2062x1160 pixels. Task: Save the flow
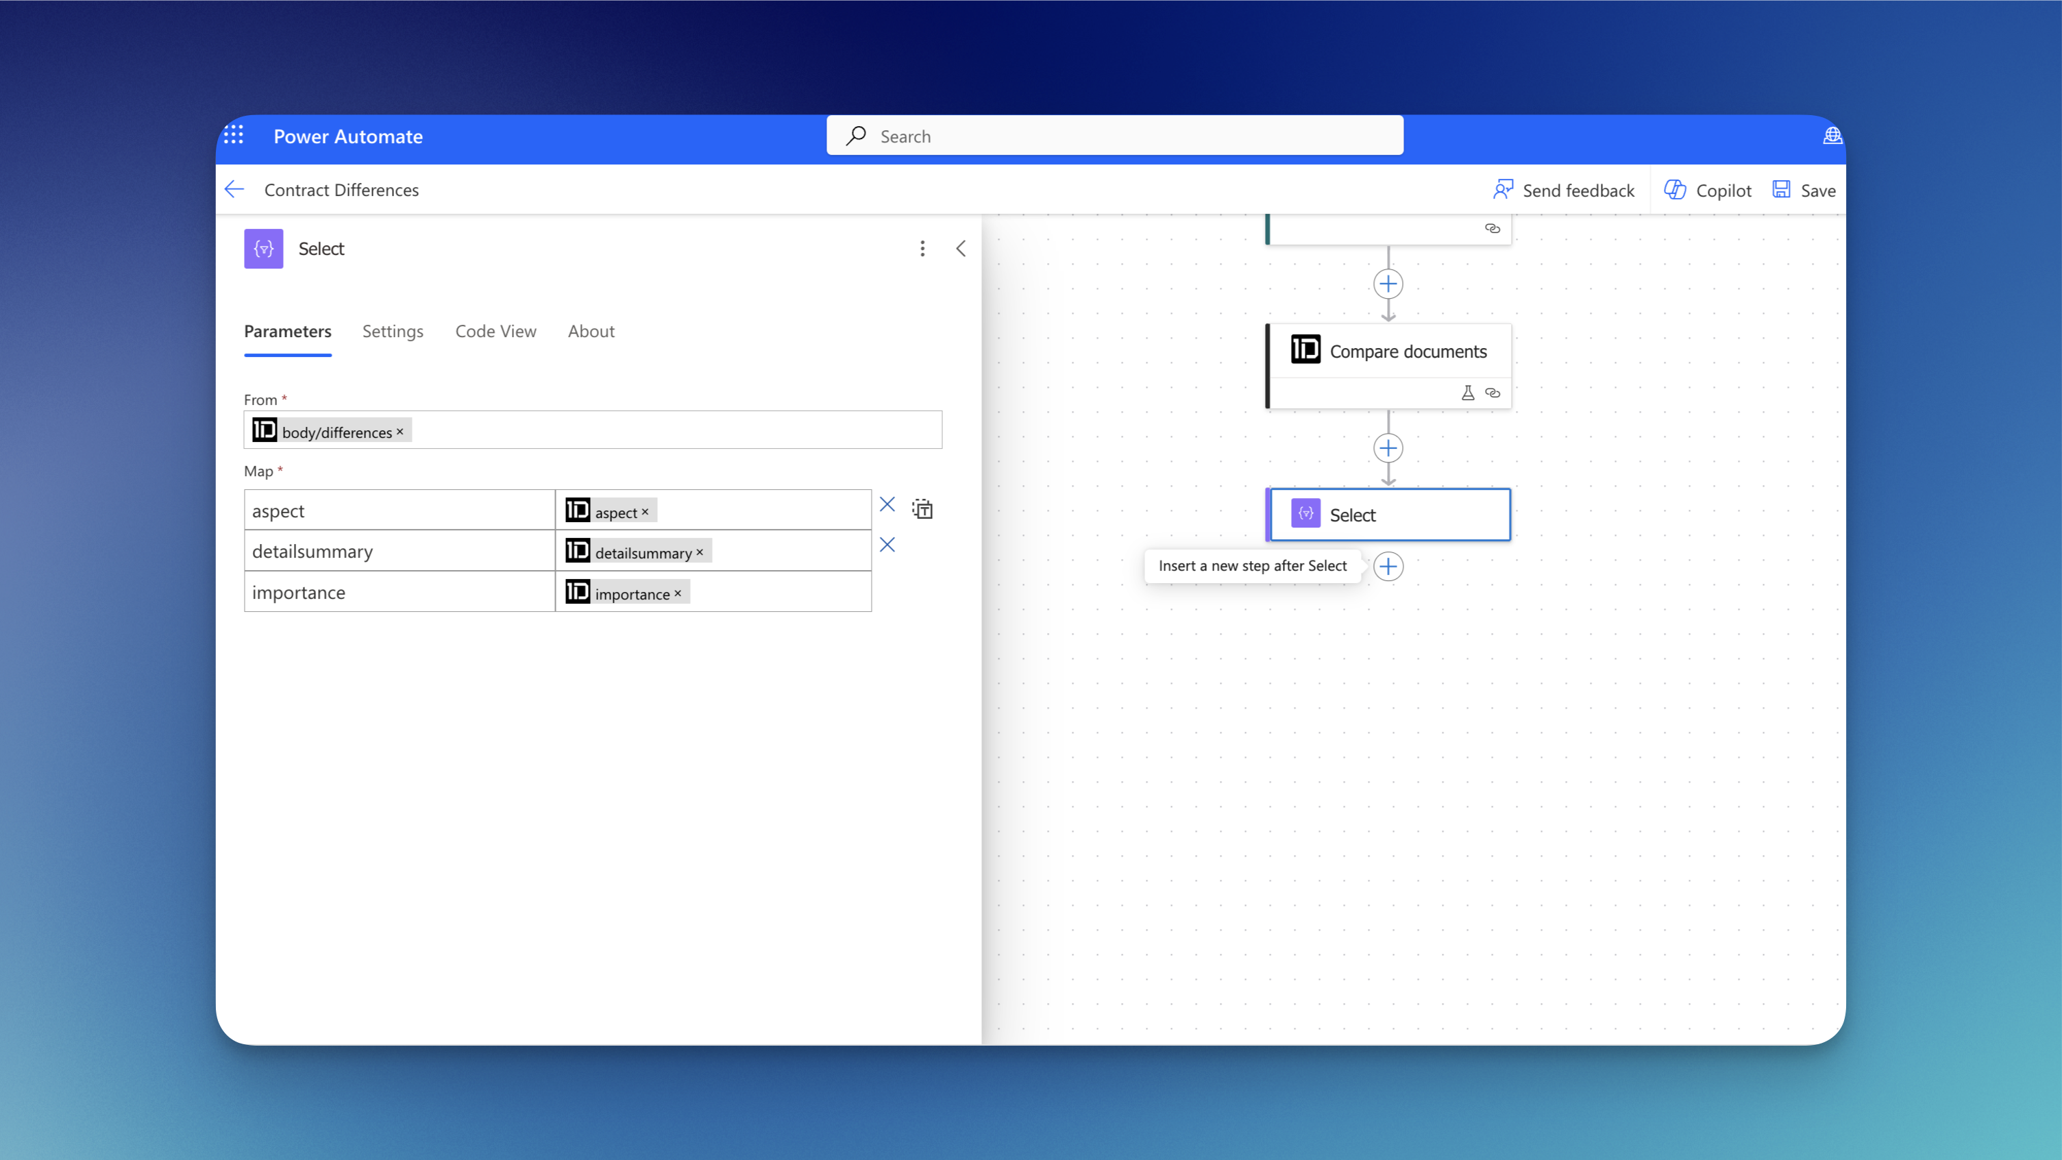[1804, 190]
